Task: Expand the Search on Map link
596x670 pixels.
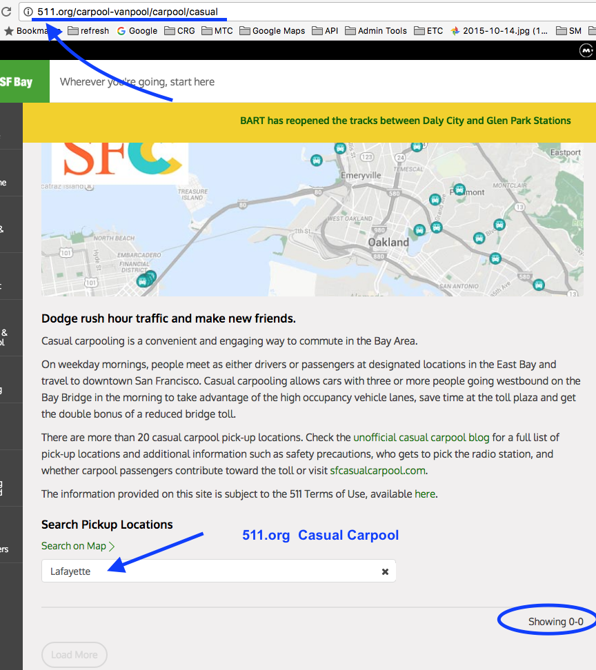Action: [78, 546]
